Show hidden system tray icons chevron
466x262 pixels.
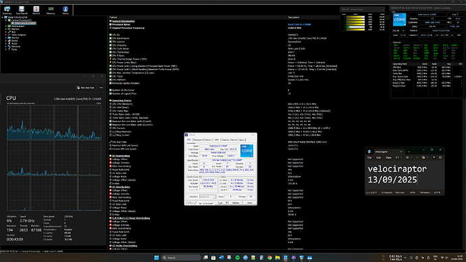pos(405,257)
